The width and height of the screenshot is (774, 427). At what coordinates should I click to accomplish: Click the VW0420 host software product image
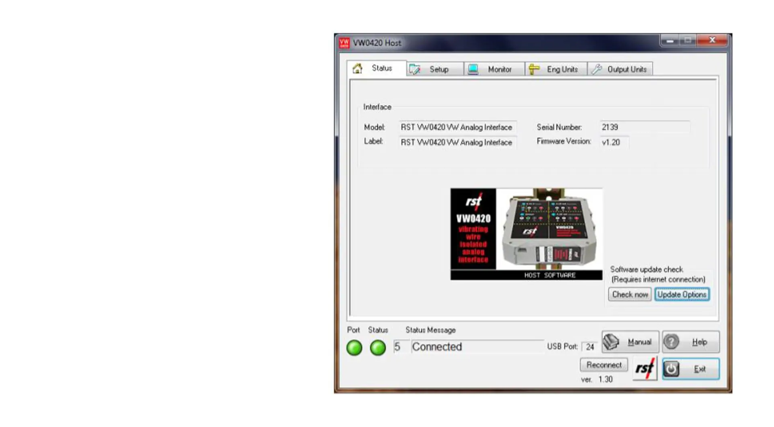526,234
